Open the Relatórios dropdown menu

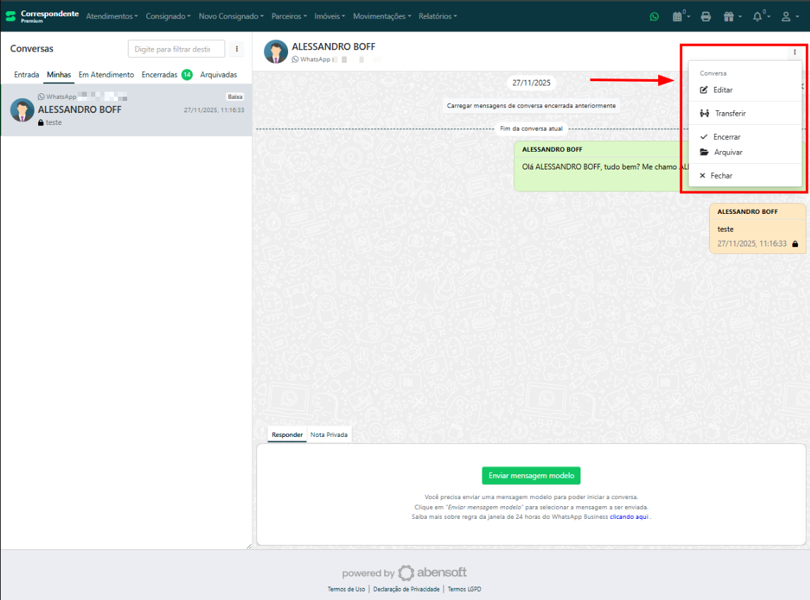[437, 16]
